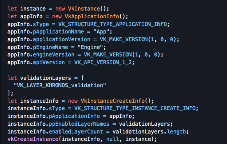Click the length property
227x144 pixels.
pos(176,132)
